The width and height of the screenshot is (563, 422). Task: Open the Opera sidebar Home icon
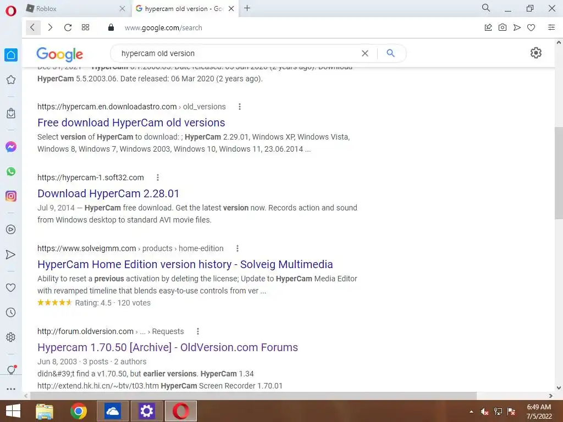[11, 55]
